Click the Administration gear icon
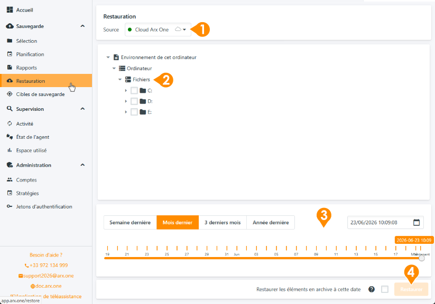This screenshot has width=435, height=304. coord(10,165)
